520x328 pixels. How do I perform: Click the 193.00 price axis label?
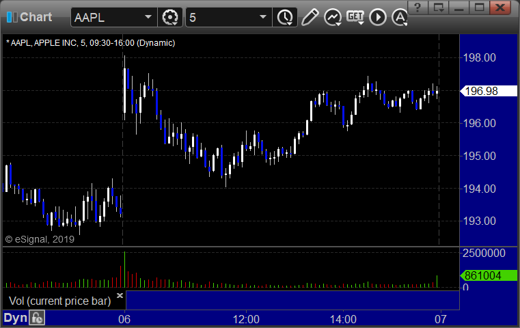pyautogui.click(x=480, y=221)
